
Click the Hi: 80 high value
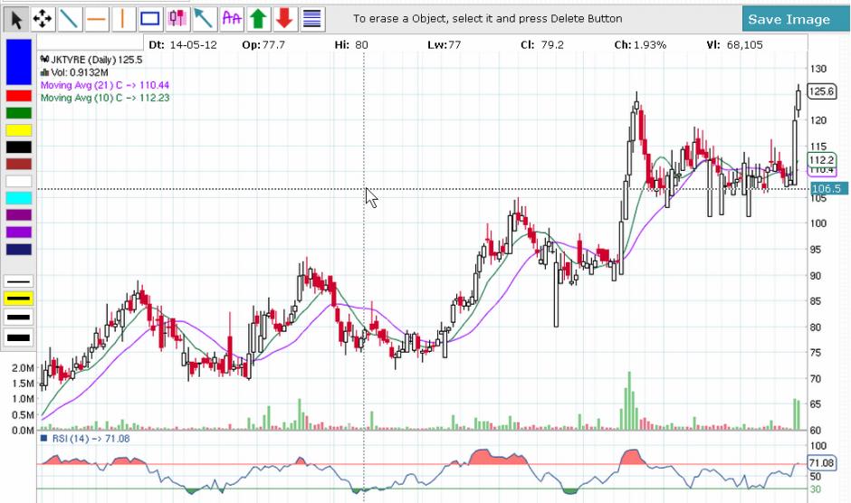(351, 45)
